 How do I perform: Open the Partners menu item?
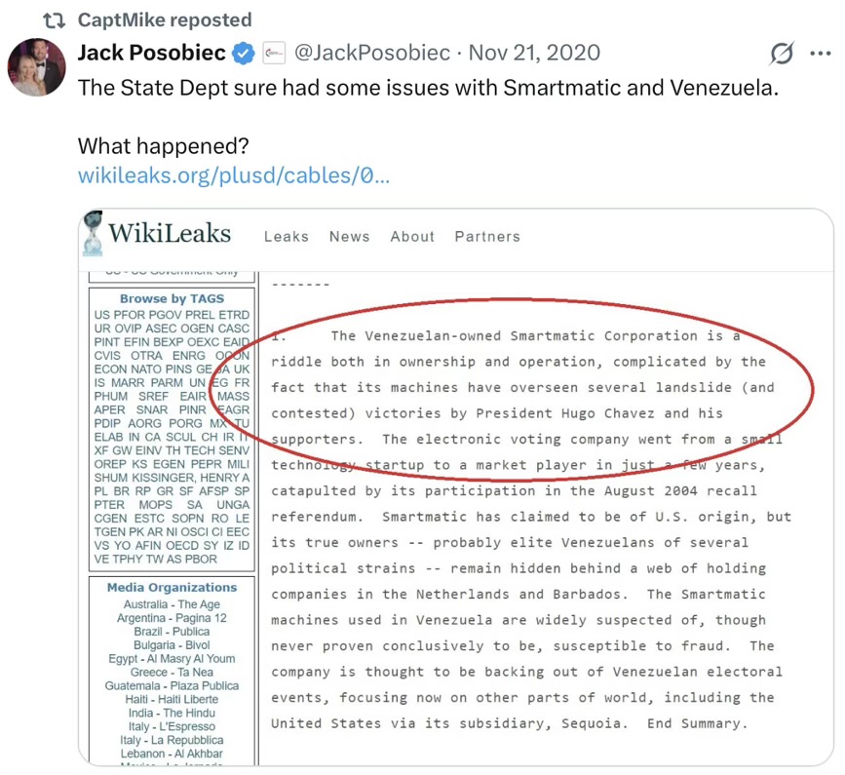(x=487, y=237)
